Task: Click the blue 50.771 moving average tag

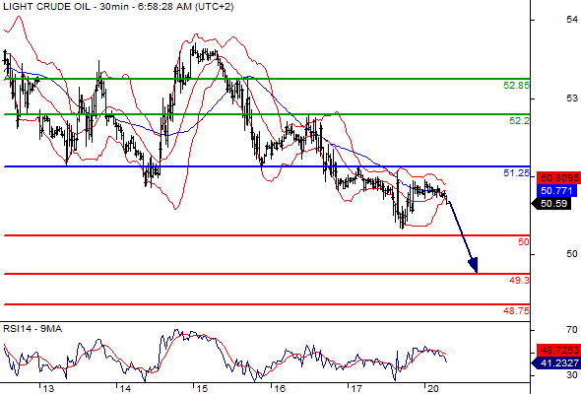Action: pyautogui.click(x=556, y=191)
